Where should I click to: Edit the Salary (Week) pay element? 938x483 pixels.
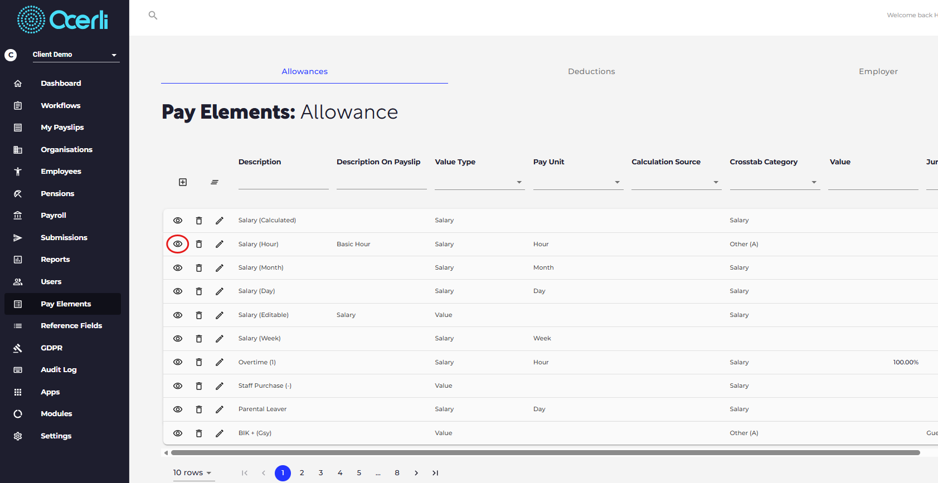[220, 339]
